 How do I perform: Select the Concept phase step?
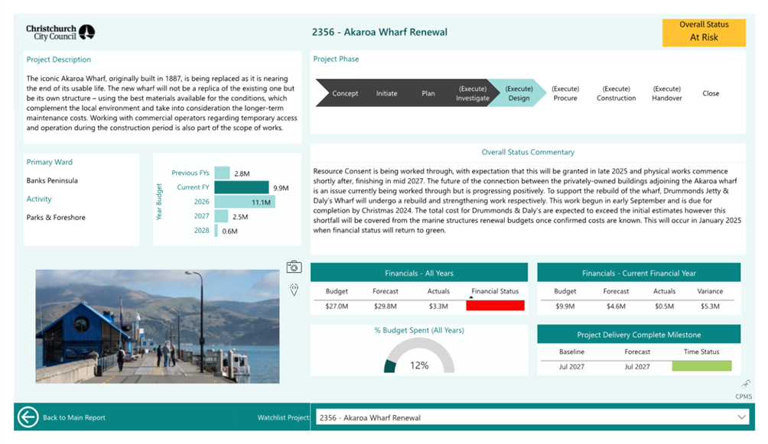(345, 93)
